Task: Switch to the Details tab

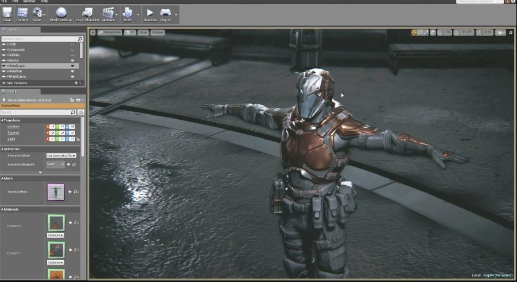Action: 19,91
